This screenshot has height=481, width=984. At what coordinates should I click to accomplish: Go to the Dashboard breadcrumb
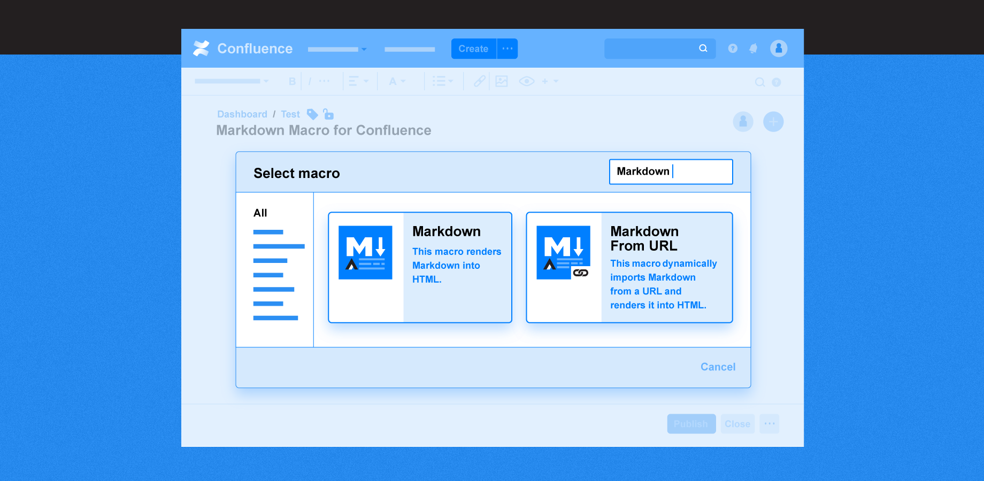pyautogui.click(x=242, y=114)
